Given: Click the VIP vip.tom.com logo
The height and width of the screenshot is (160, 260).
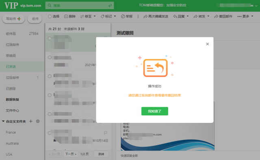Looking at the screenshot, I should click(23, 5).
